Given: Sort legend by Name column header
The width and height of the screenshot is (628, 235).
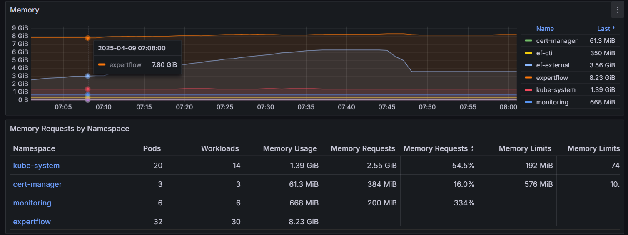Looking at the screenshot, I should click(545, 29).
